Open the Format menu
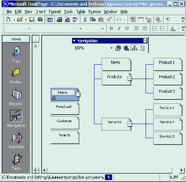Image resolution: width=186 pixels, height=182 pixels. point(55,12)
